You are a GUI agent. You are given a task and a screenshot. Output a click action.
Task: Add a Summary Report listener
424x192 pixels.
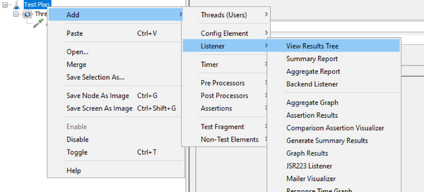click(x=312, y=59)
